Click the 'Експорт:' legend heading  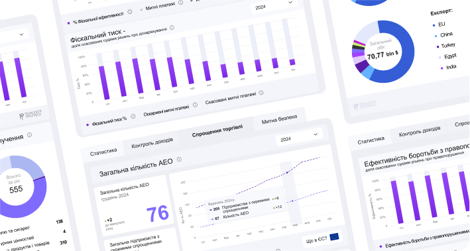(x=441, y=13)
